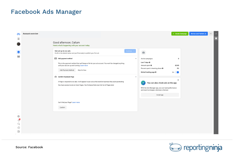Collapse the Add payment method section
Viewport: 234px width, 156px height.
(x=135, y=58)
